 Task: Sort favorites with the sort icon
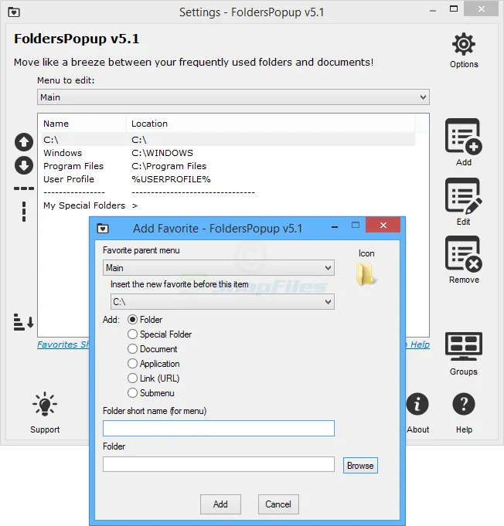tap(23, 322)
